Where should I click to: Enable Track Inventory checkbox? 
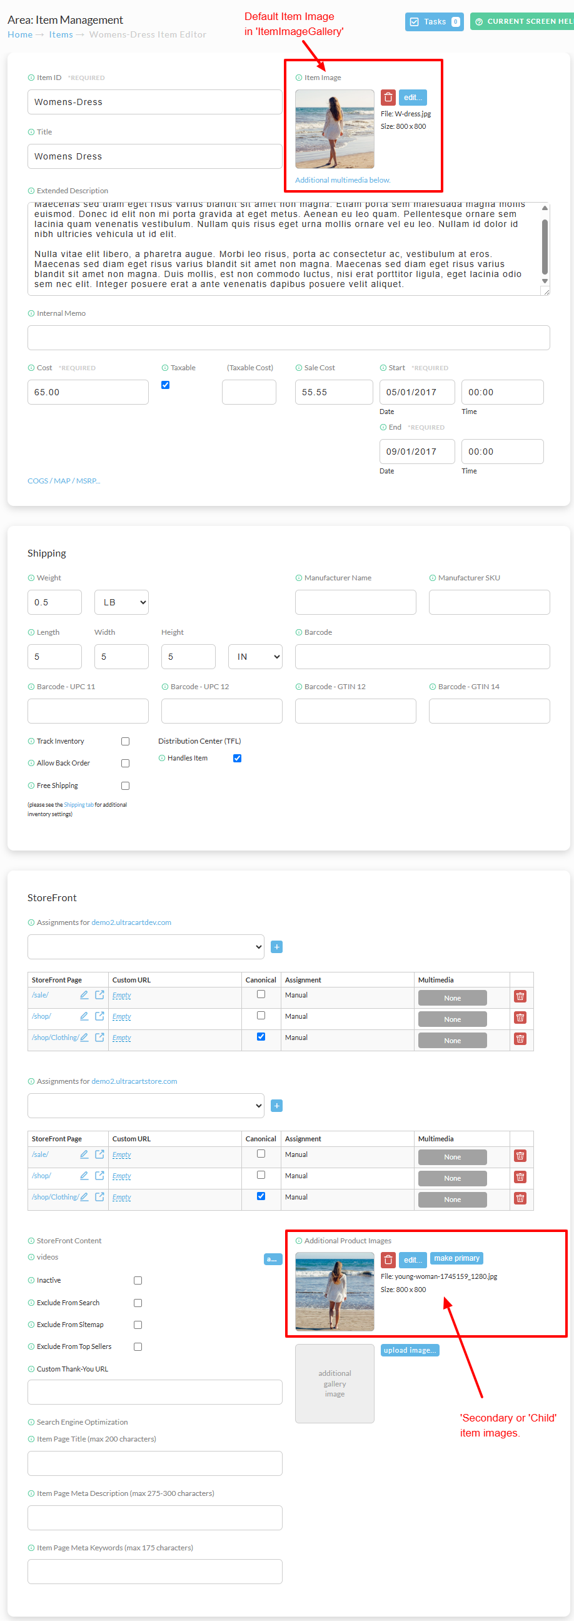click(x=125, y=741)
